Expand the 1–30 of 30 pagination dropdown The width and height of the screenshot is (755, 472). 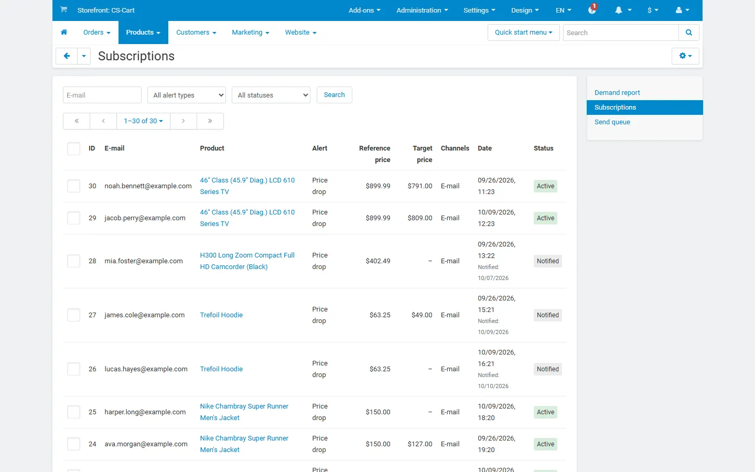tap(143, 121)
